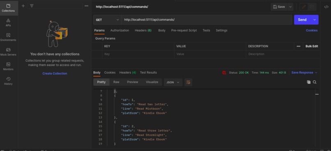Click the Create Collection link

click(55, 73)
